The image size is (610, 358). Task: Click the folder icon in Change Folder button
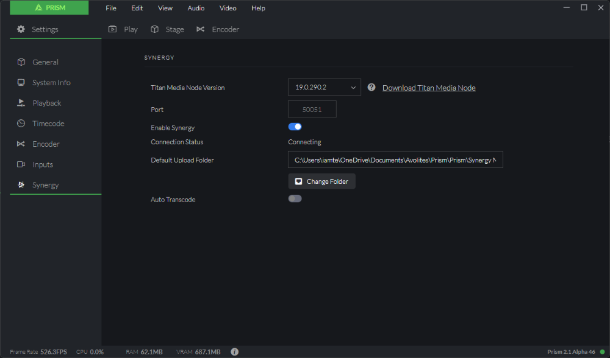point(298,181)
